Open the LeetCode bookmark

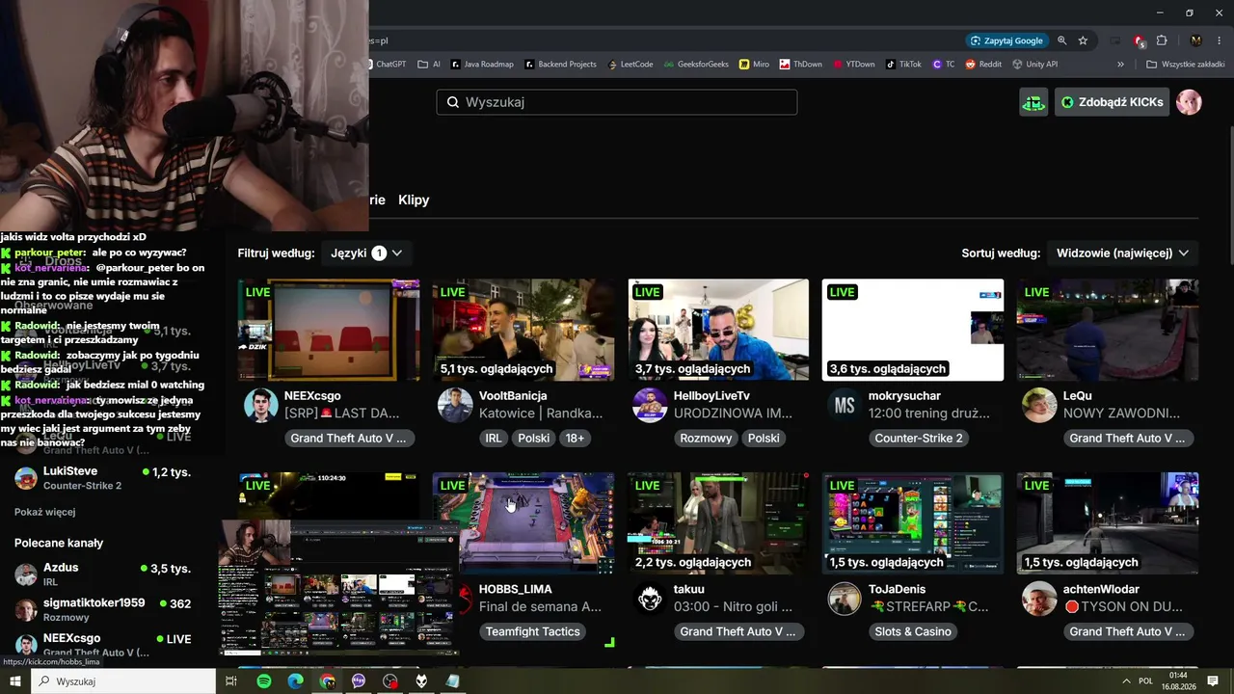pos(630,65)
